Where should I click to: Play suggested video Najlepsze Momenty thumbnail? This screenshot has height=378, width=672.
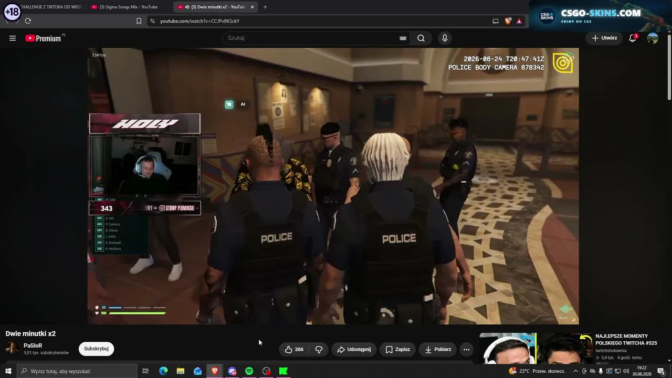pos(535,349)
